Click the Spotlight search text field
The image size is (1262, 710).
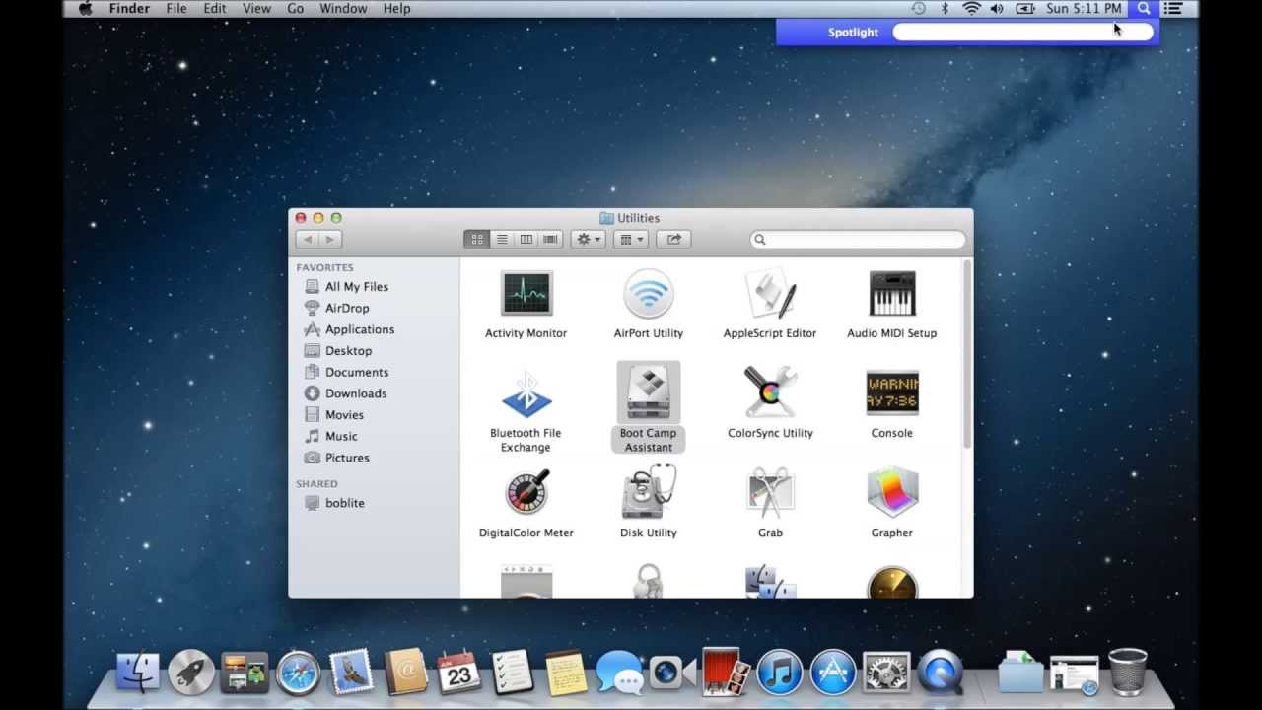point(1022,32)
